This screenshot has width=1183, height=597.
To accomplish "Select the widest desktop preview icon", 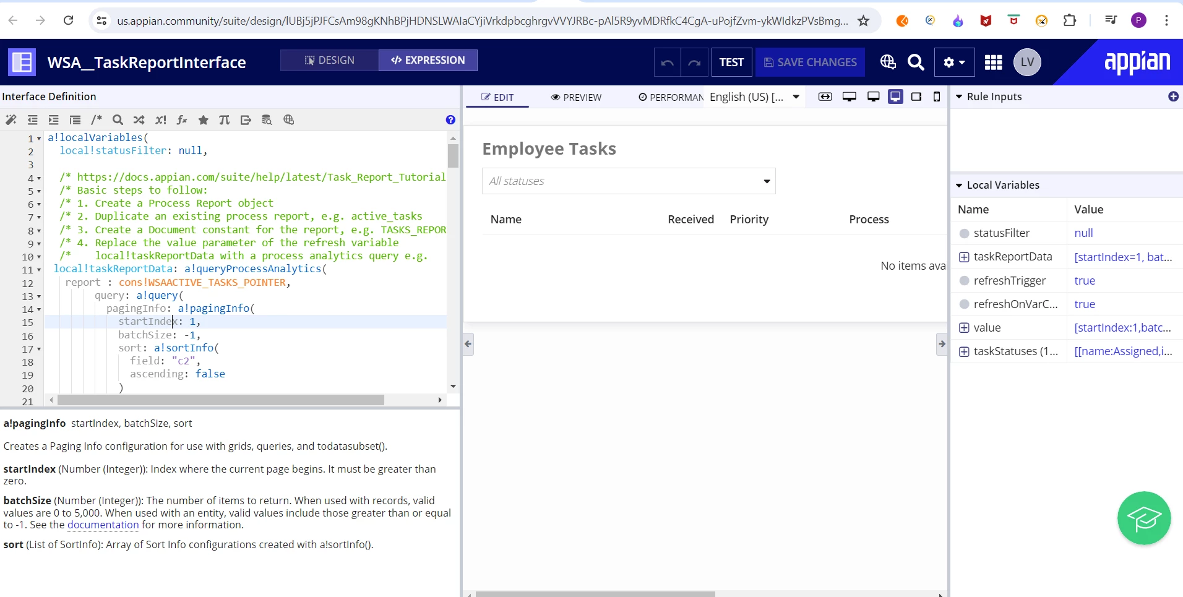I will pyautogui.click(x=850, y=97).
